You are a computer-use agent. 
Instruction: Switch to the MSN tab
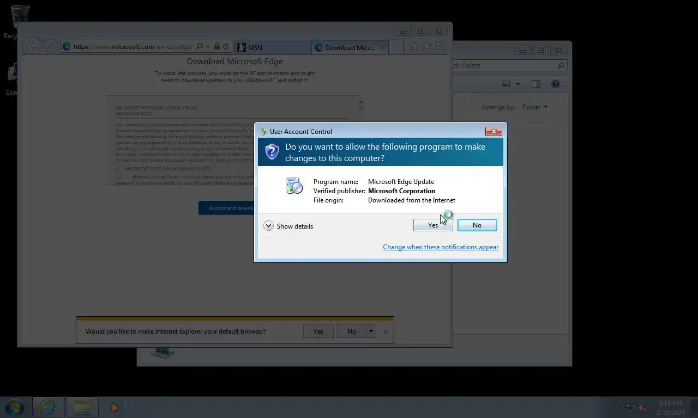point(273,47)
